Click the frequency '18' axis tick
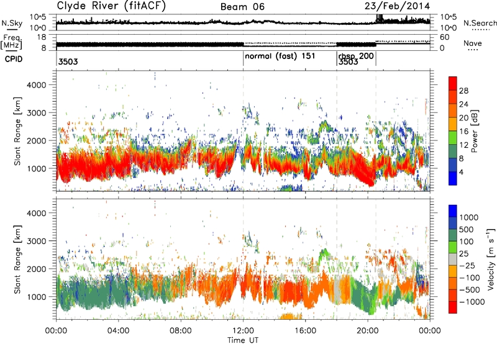 coord(42,37)
